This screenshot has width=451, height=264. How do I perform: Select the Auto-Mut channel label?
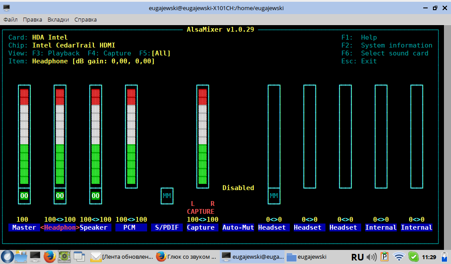click(238, 227)
